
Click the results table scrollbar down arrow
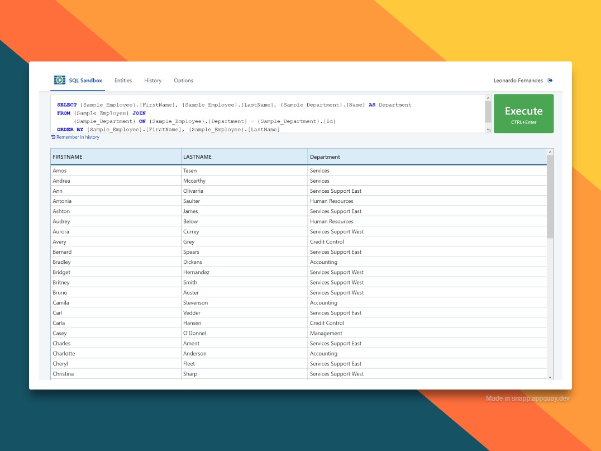point(549,377)
